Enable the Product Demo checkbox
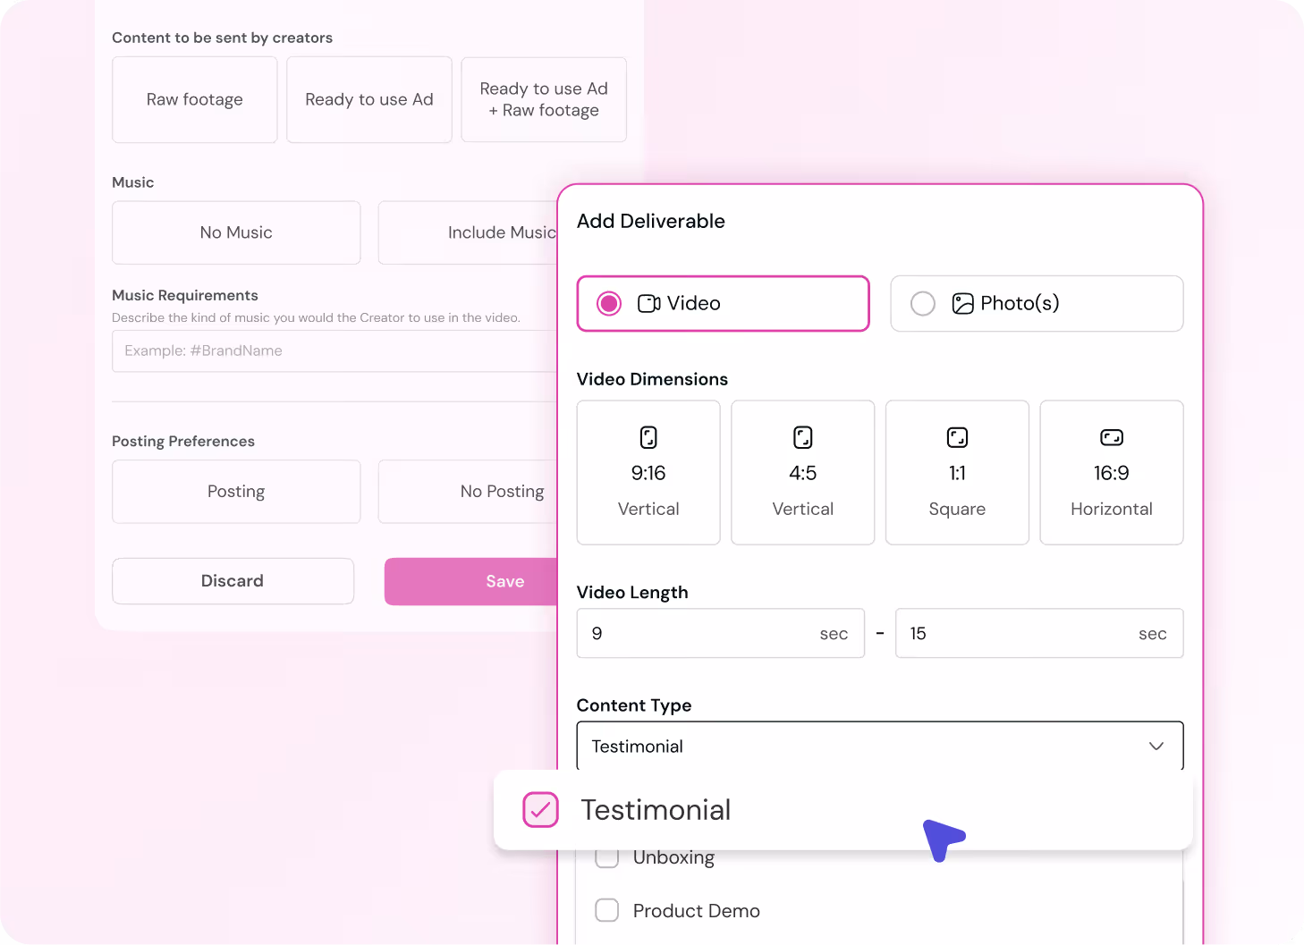The image size is (1304, 945). [x=606, y=910]
